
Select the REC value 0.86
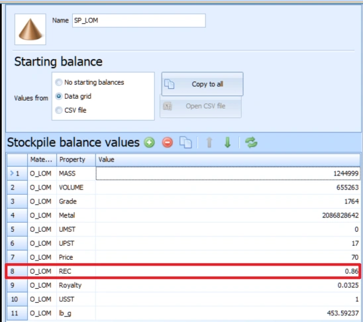click(x=228, y=271)
